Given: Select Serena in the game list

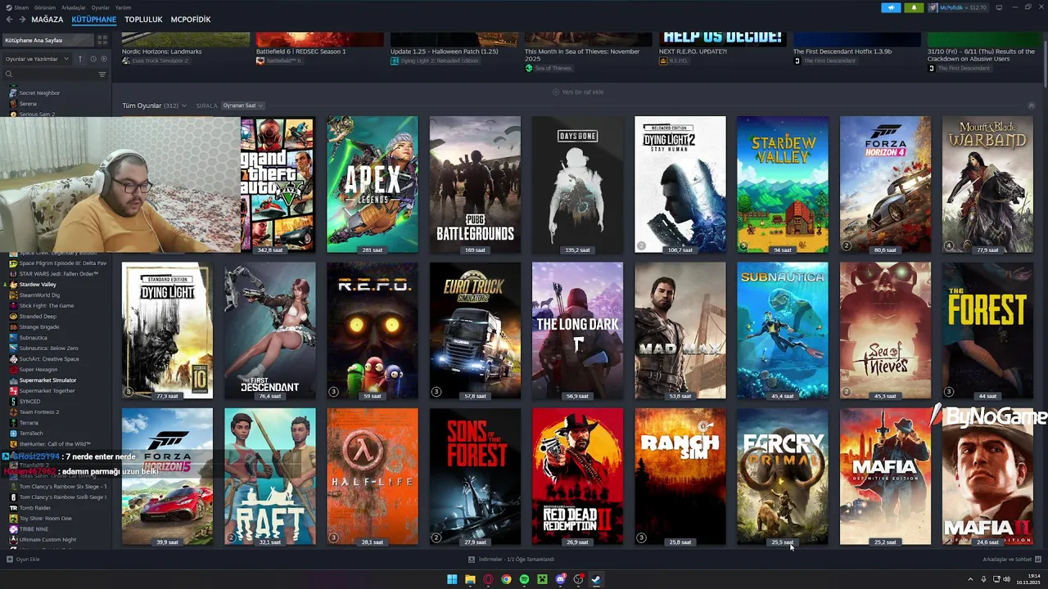Looking at the screenshot, I should pos(28,104).
